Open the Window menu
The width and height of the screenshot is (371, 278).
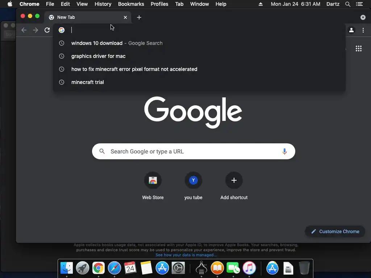coord(200,4)
